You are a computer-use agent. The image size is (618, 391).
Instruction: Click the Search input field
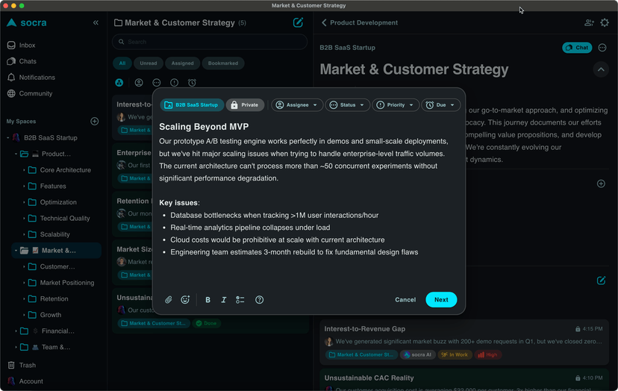[x=209, y=42]
